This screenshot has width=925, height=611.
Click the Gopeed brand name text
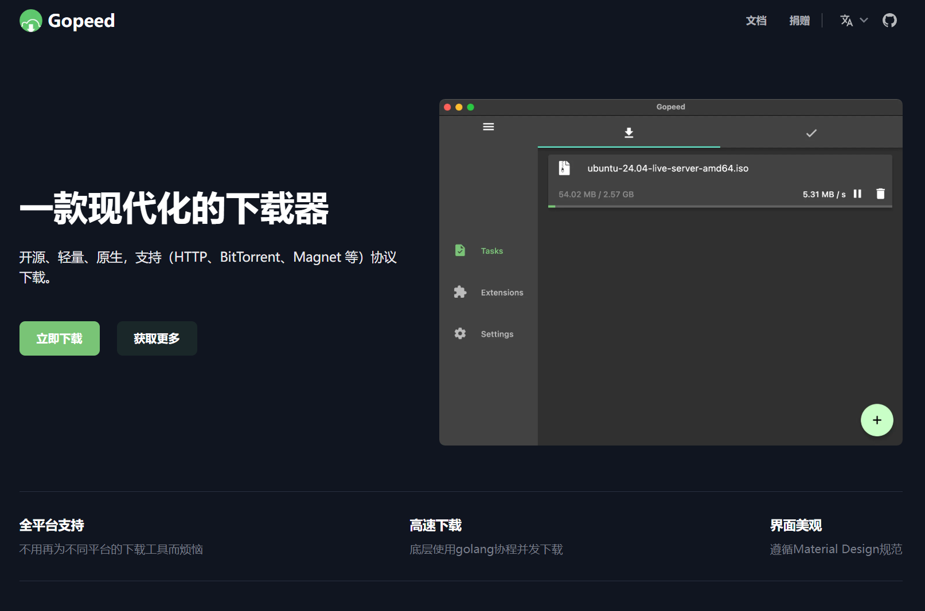(x=81, y=21)
